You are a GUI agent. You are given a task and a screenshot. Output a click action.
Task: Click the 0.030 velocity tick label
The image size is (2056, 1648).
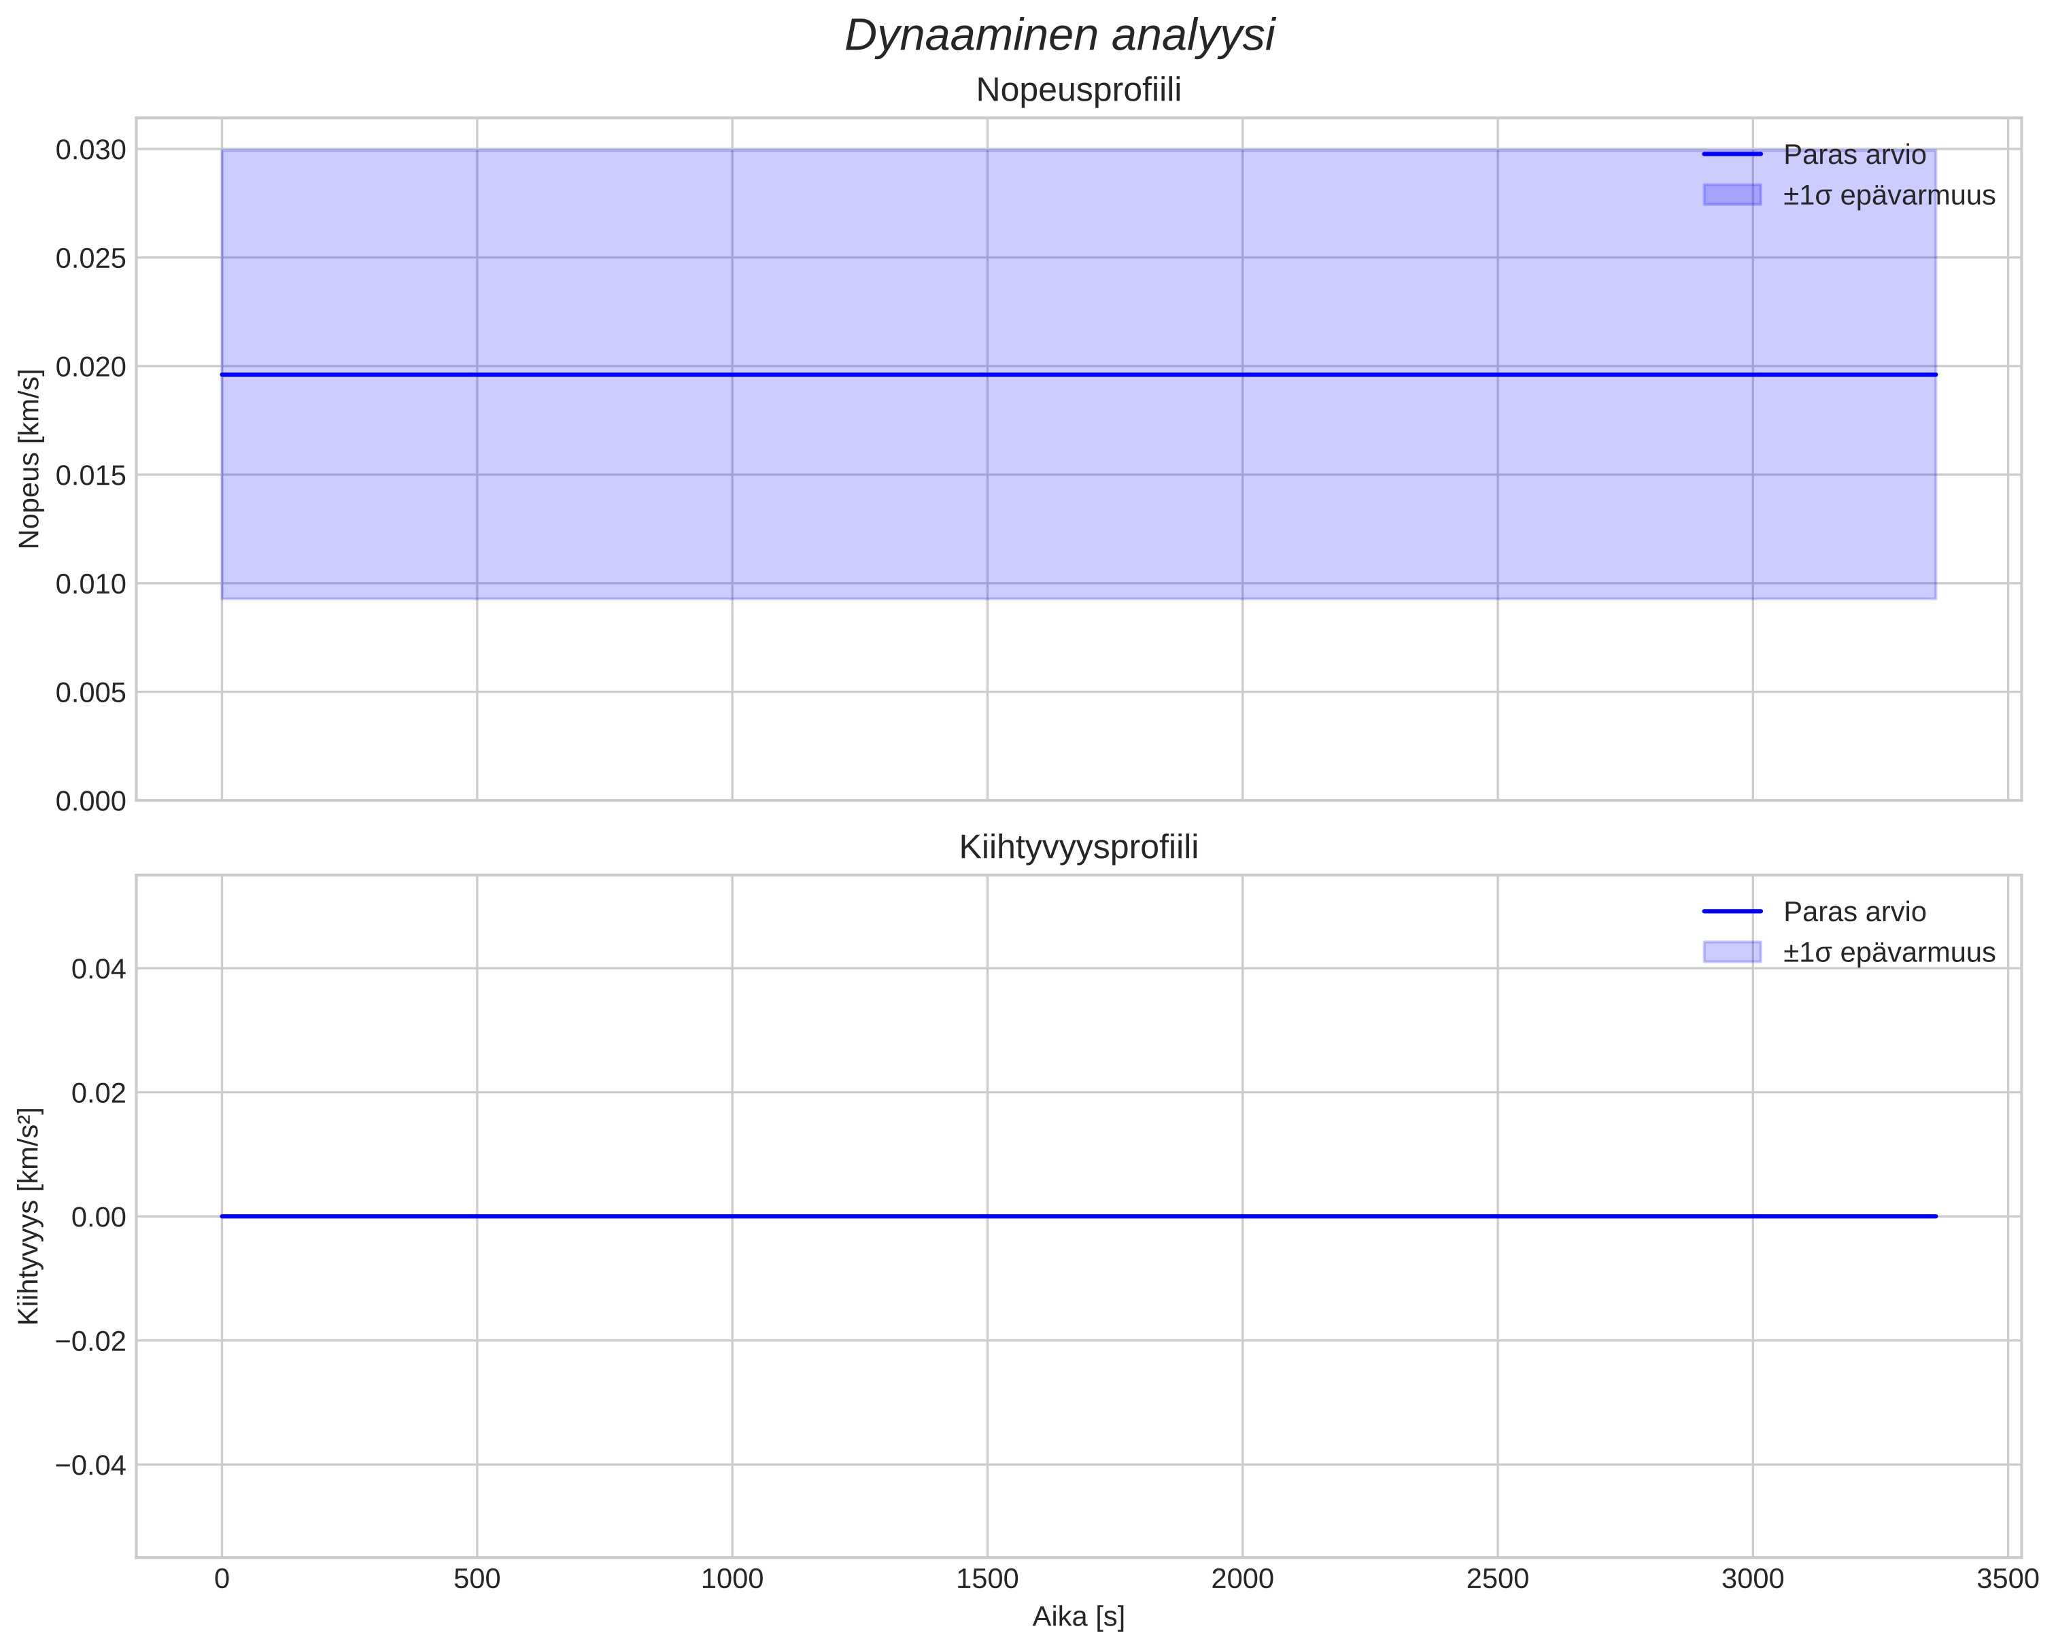(x=90, y=150)
